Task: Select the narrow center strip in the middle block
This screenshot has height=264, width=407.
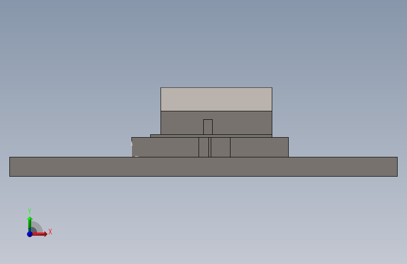Action: click(210, 147)
